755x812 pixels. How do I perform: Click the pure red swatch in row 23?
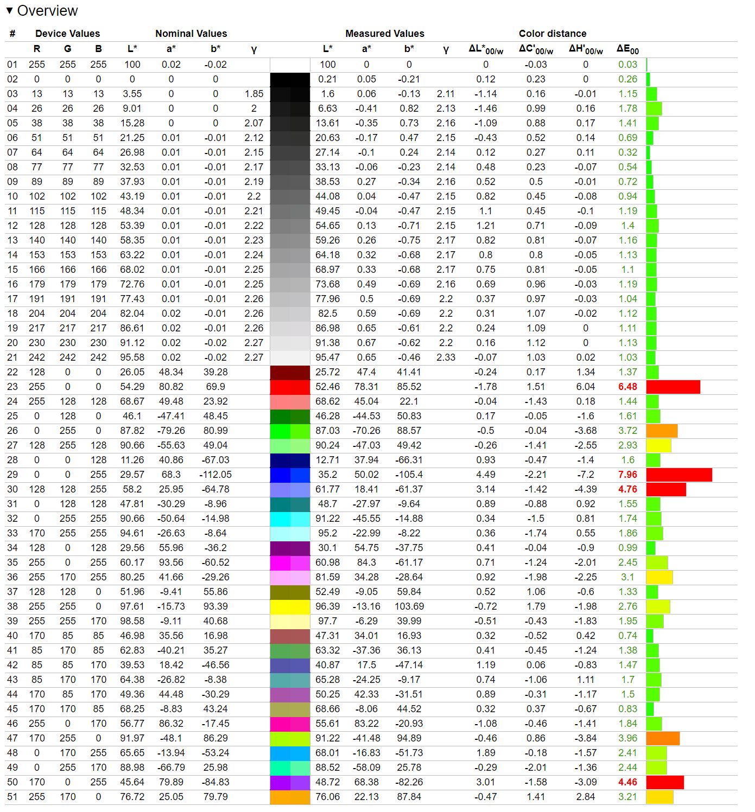(290, 387)
